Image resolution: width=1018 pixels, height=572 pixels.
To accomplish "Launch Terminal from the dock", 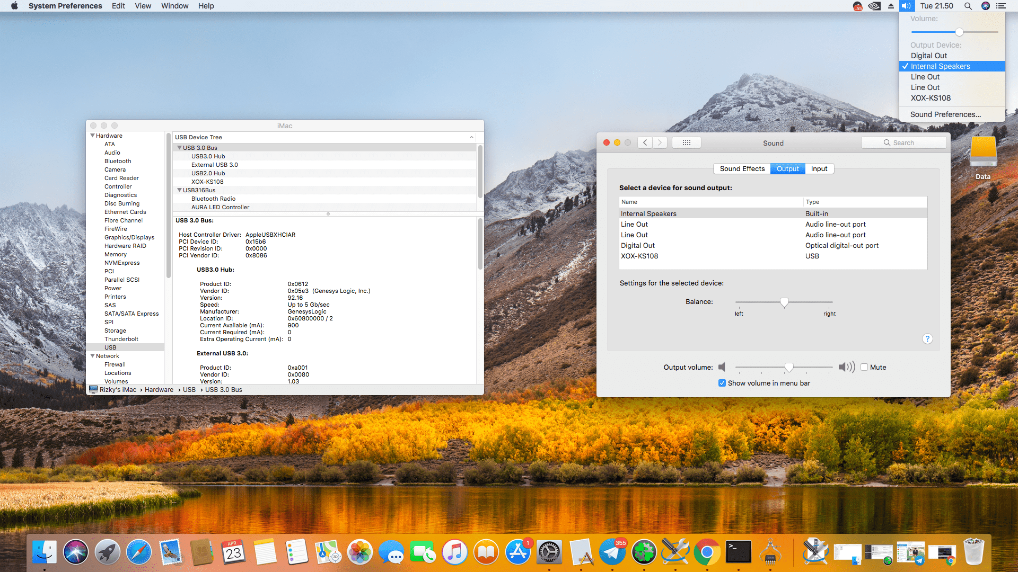I will 739,552.
